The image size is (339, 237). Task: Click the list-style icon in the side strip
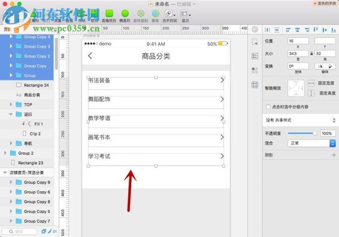click(x=255, y=56)
